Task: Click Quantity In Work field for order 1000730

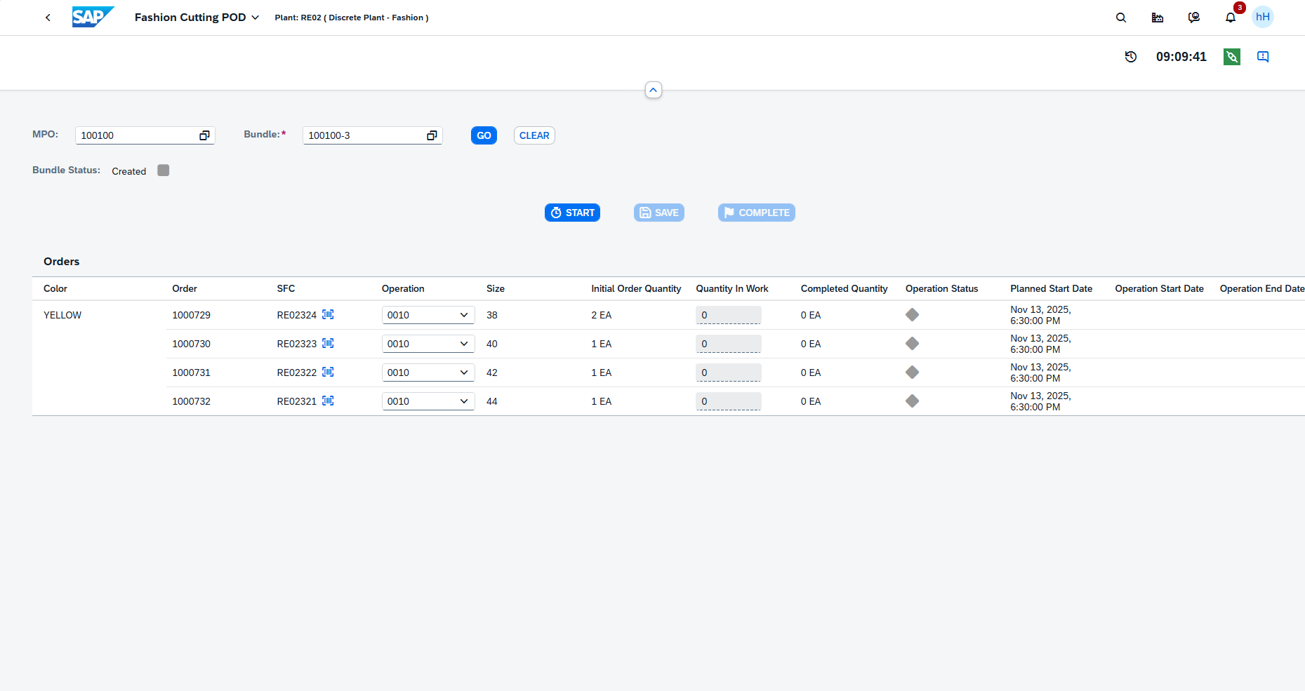Action: click(x=728, y=344)
